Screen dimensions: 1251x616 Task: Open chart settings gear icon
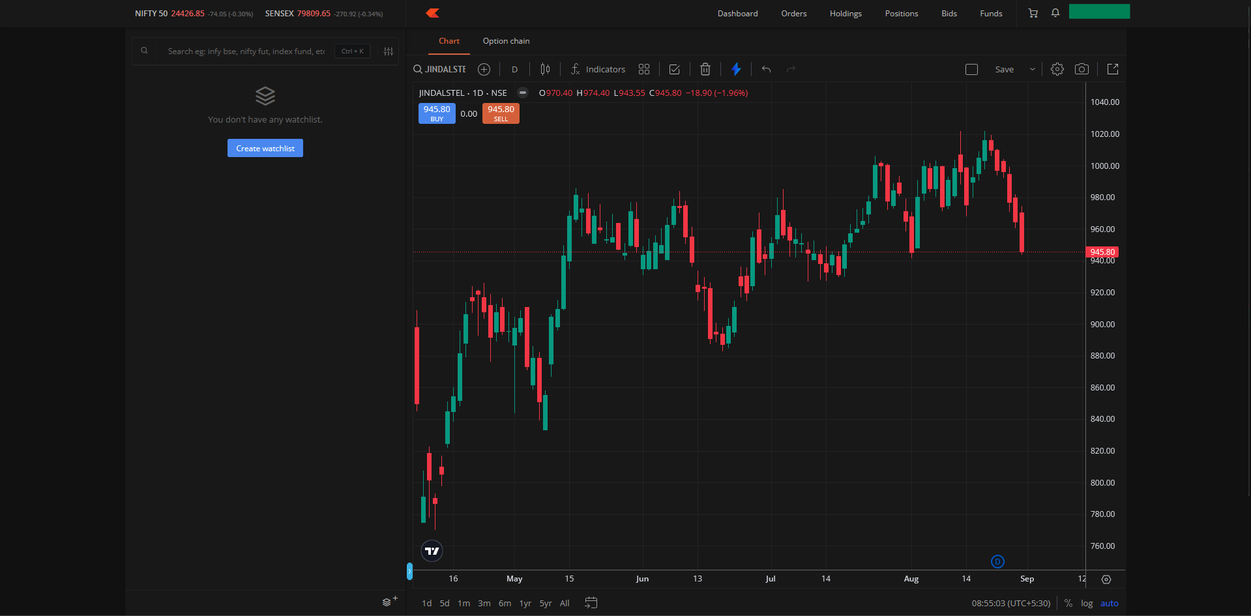1057,69
